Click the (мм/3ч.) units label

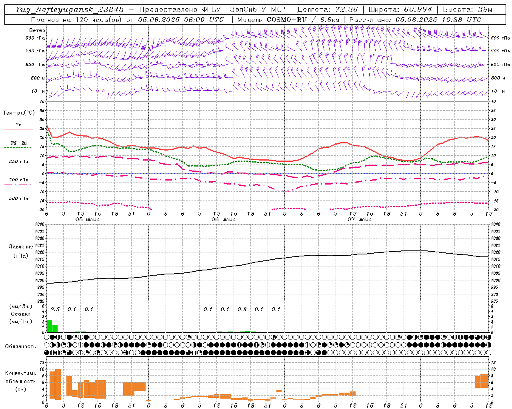tap(20, 306)
